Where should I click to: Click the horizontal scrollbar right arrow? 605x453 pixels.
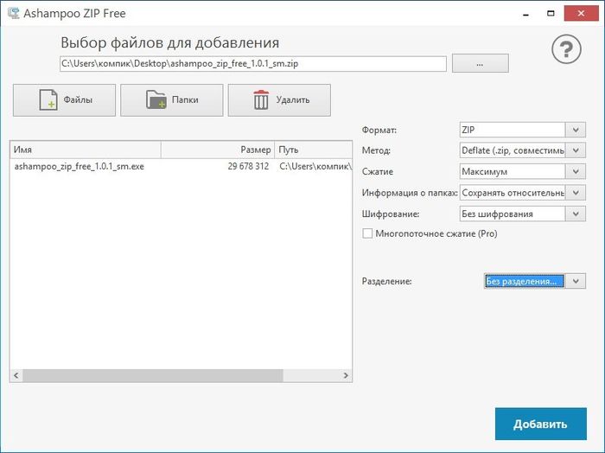(346, 375)
